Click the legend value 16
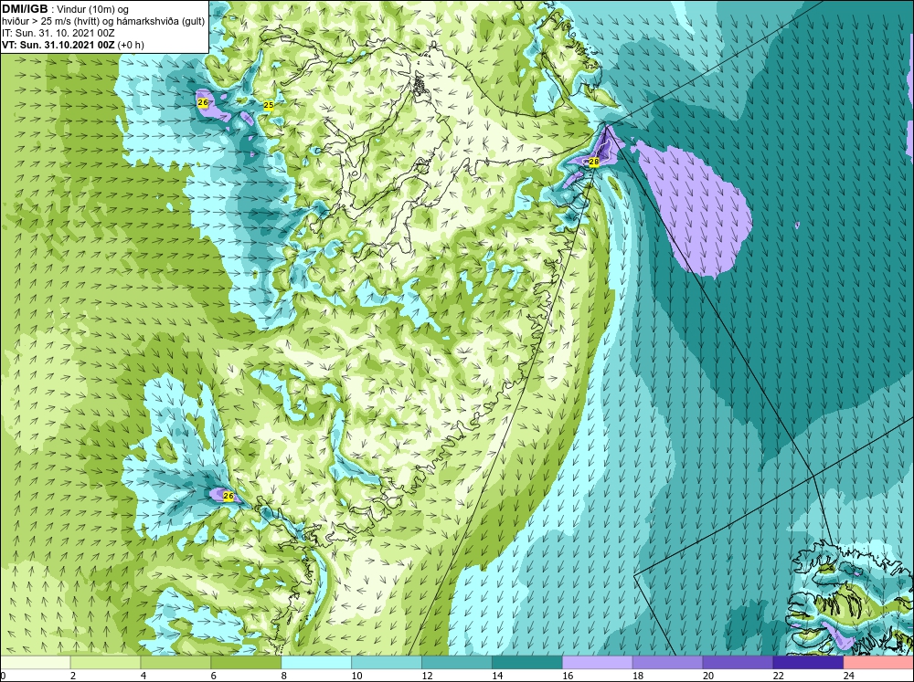914x682 pixels. 568,676
